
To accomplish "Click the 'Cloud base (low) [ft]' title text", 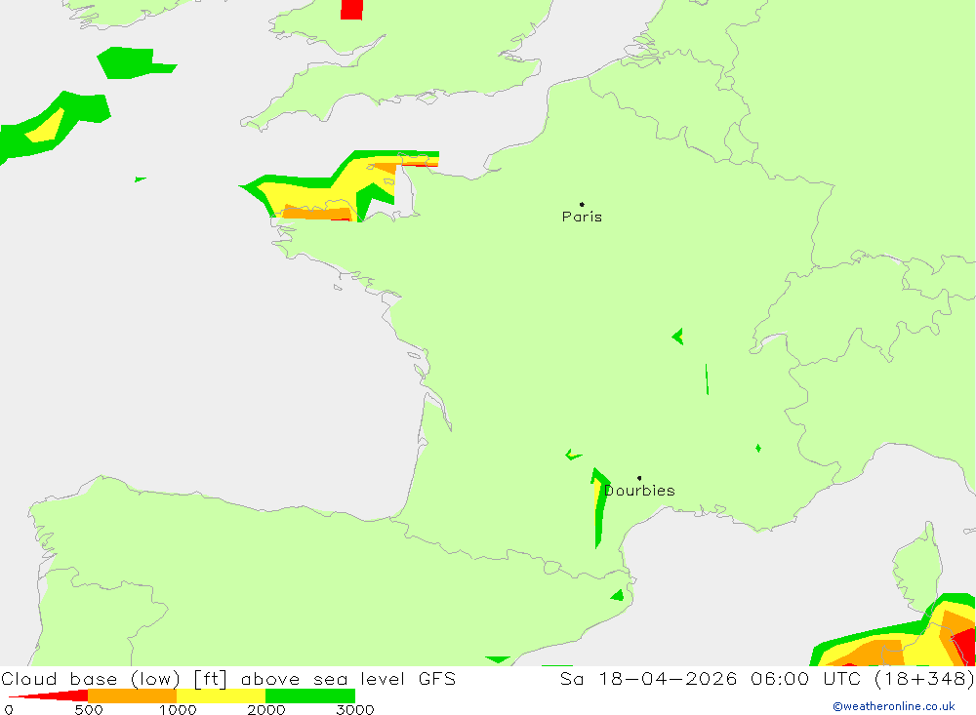I will [x=114, y=679].
